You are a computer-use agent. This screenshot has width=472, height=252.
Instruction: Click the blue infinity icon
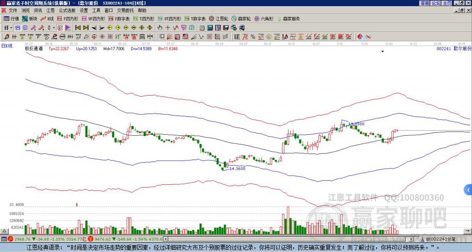point(368,37)
